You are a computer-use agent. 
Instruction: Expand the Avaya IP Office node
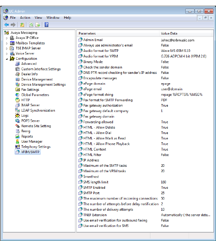point(7,38)
